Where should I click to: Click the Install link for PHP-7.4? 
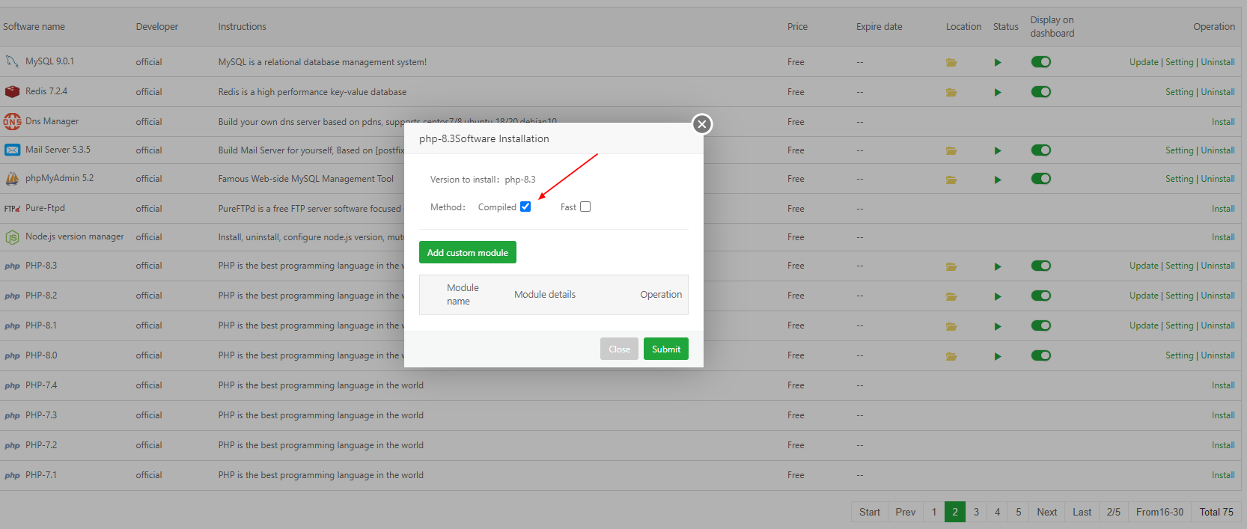pos(1223,385)
